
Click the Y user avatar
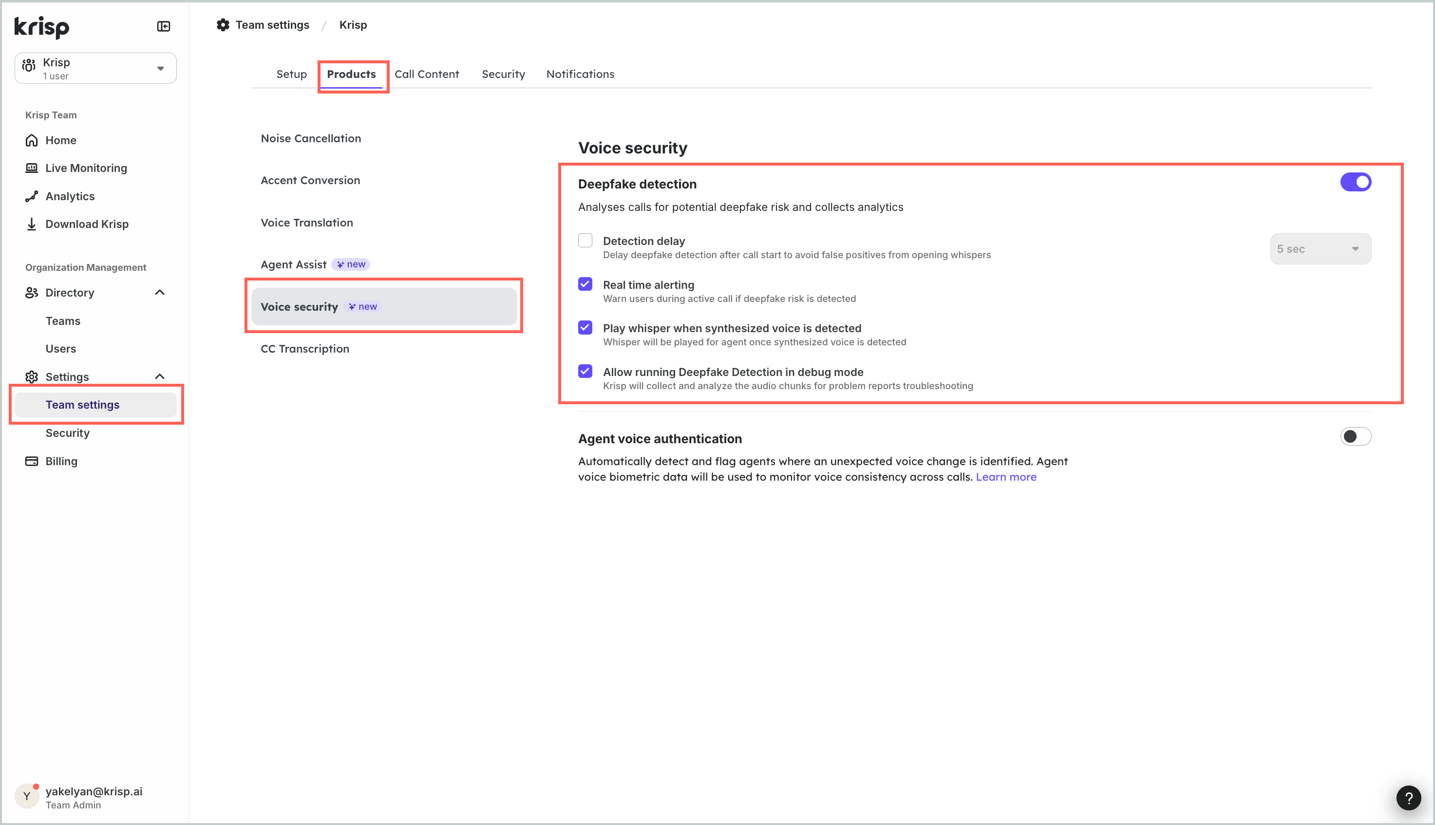pos(27,796)
